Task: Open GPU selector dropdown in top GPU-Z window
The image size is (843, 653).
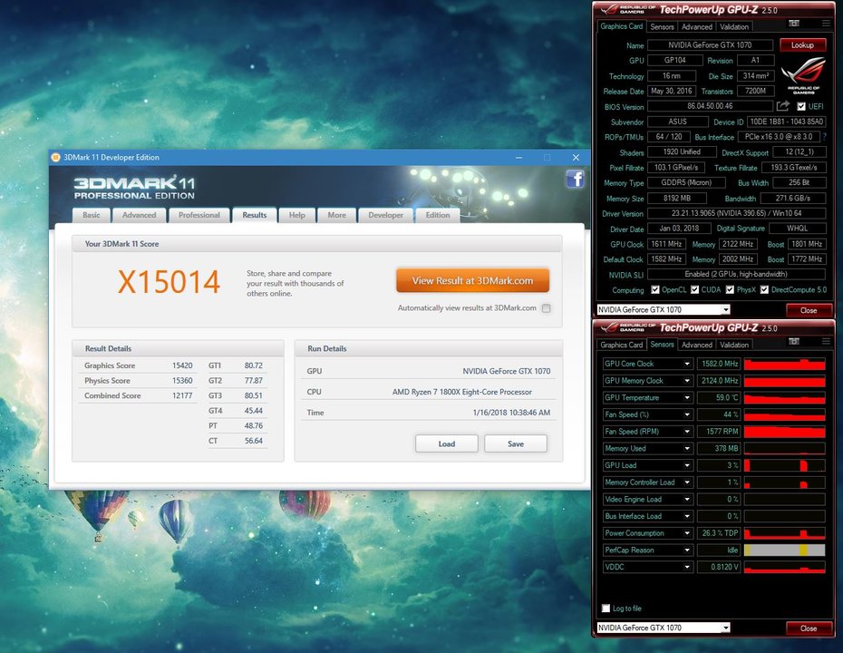Action: (x=726, y=309)
